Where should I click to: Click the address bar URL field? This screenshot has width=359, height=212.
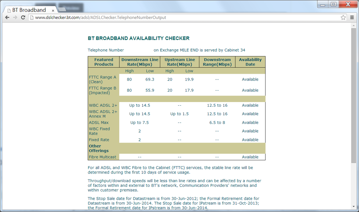pyautogui.click(x=187, y=17)
